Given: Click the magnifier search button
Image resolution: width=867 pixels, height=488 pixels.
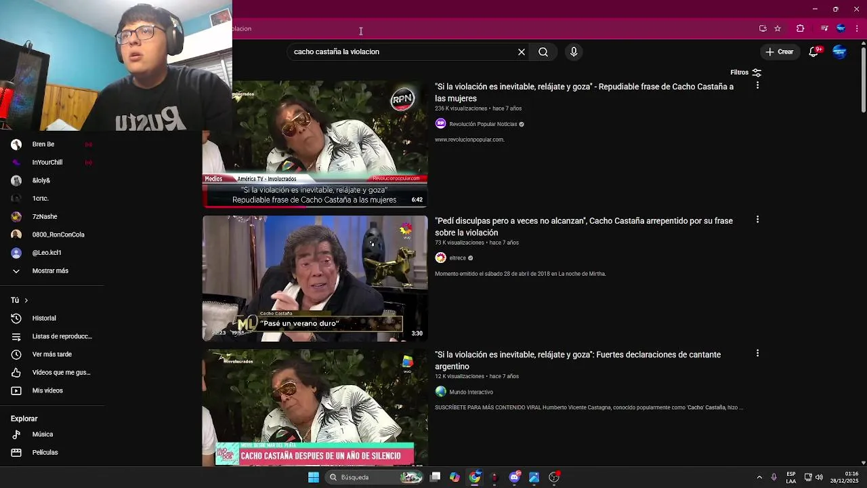Looking at the screenshot, I should tap(543, 52).
